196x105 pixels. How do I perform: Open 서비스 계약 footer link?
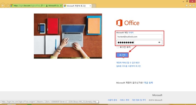(124, 100)
